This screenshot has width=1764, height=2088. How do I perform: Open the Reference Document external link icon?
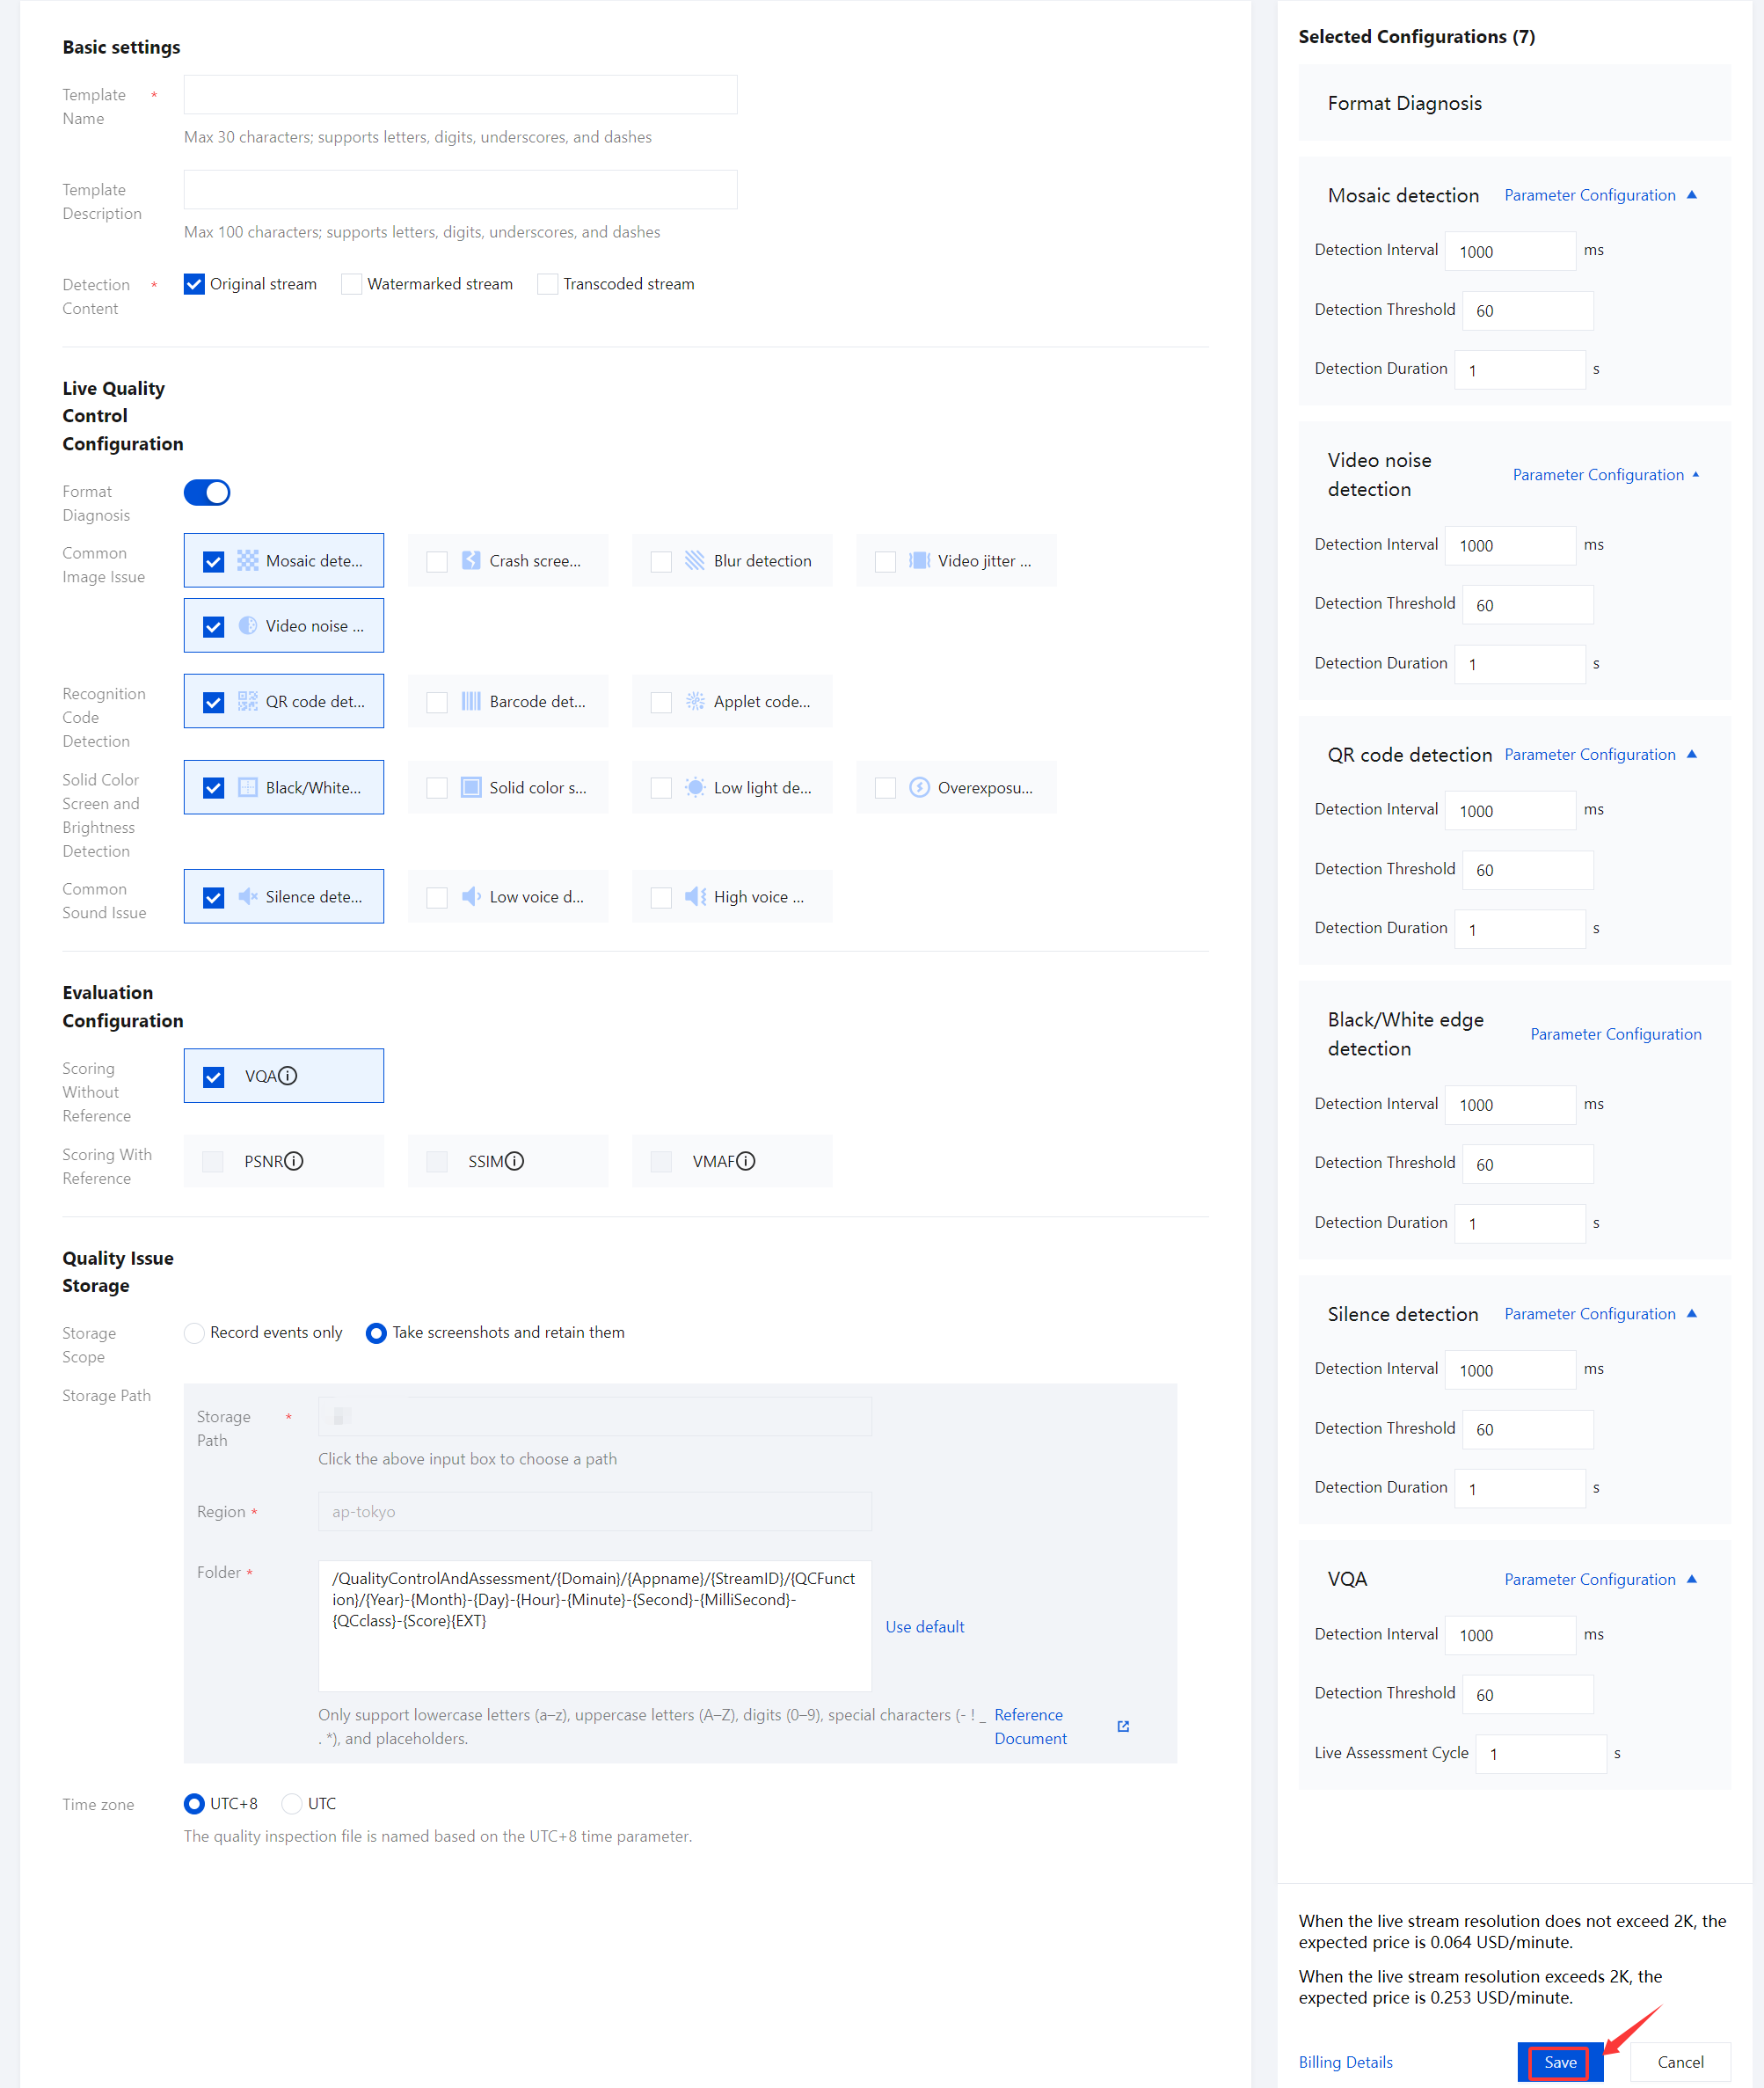(1123, 1727)
